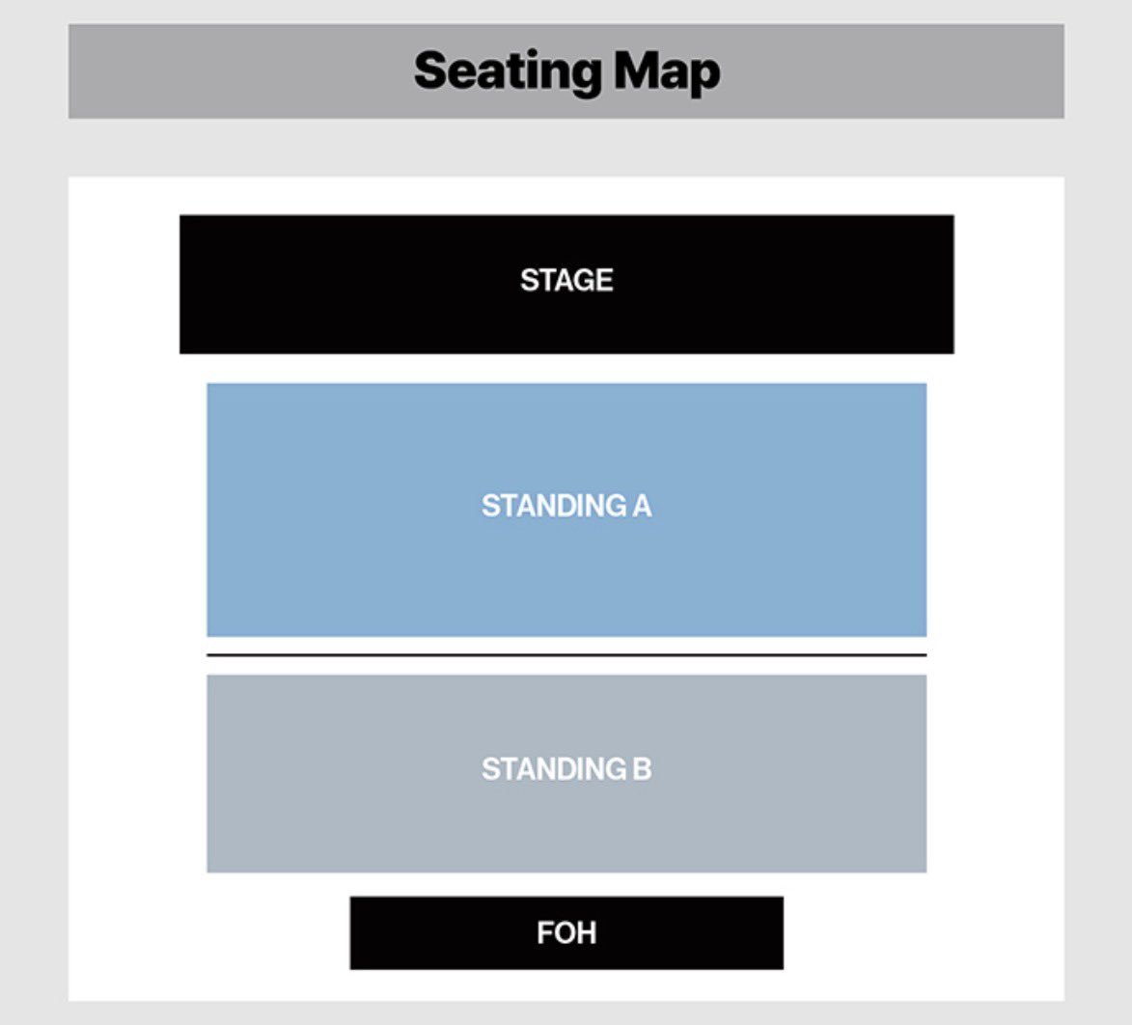
Task: Click the black STAGE block
Action: [566, 285]
